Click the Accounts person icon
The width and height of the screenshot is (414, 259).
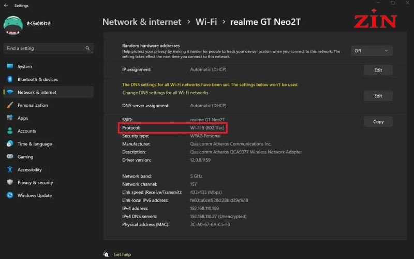9,131
